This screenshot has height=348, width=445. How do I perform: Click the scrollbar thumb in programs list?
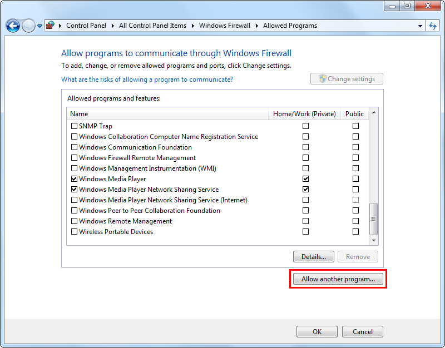(373, 219)
